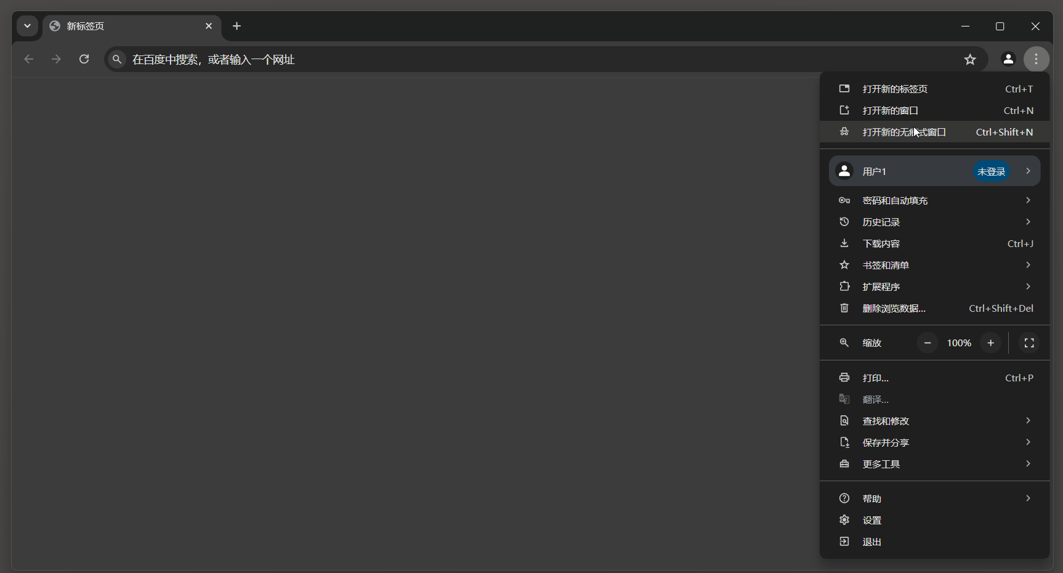Click the gear icon beside 设置
This screenshot has height=573, width=1063.
pos(844,520)
